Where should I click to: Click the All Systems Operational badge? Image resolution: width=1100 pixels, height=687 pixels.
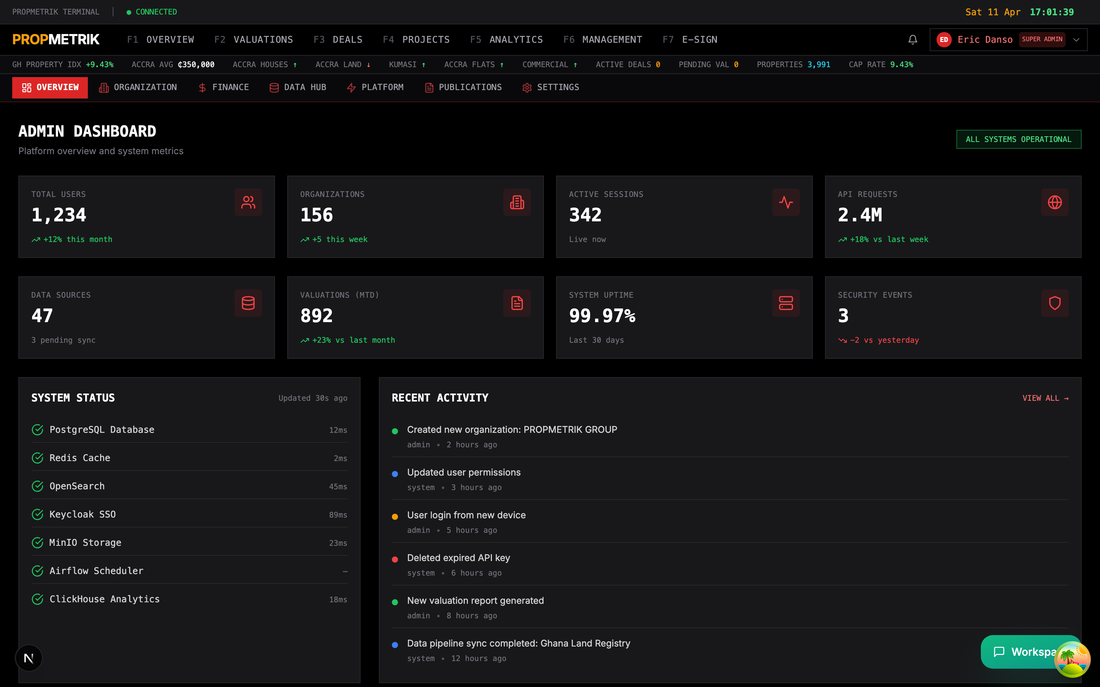pos(1019,139)
